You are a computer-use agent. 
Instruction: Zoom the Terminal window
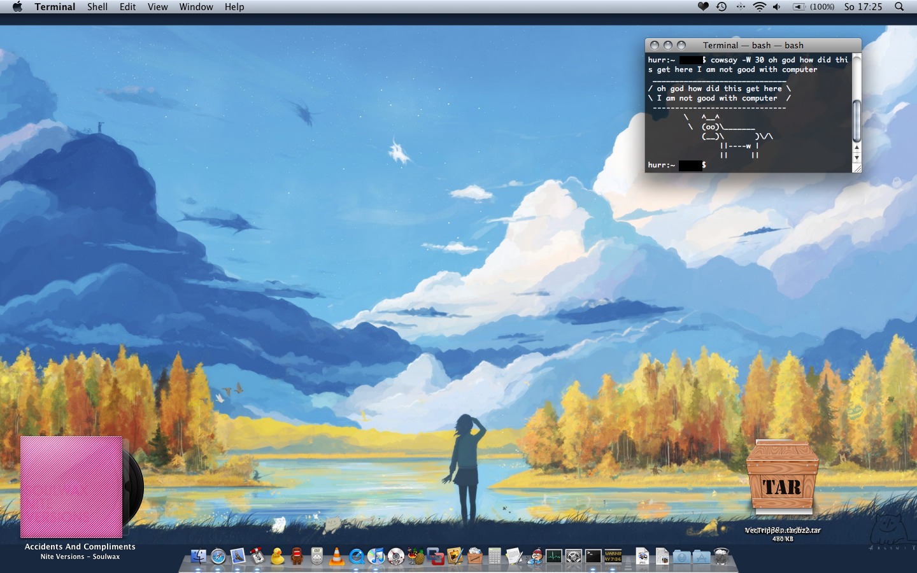tap(681, 45)
